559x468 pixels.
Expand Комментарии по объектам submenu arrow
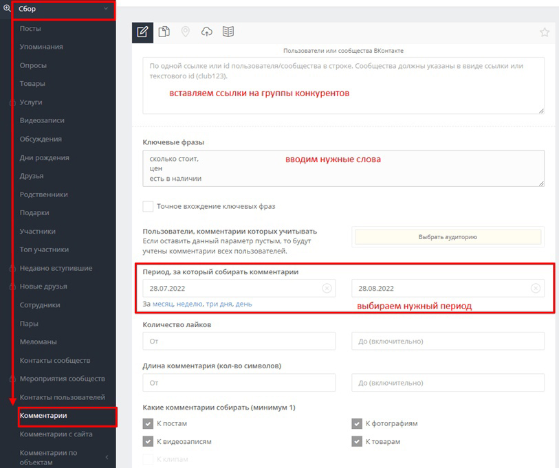(107, 457)
